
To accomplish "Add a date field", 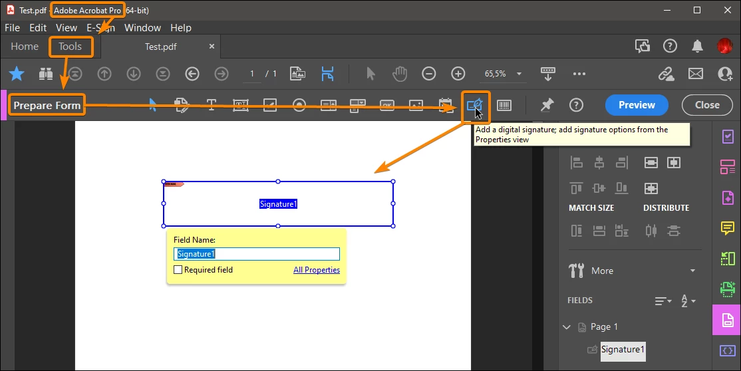I will pos(445,105).
